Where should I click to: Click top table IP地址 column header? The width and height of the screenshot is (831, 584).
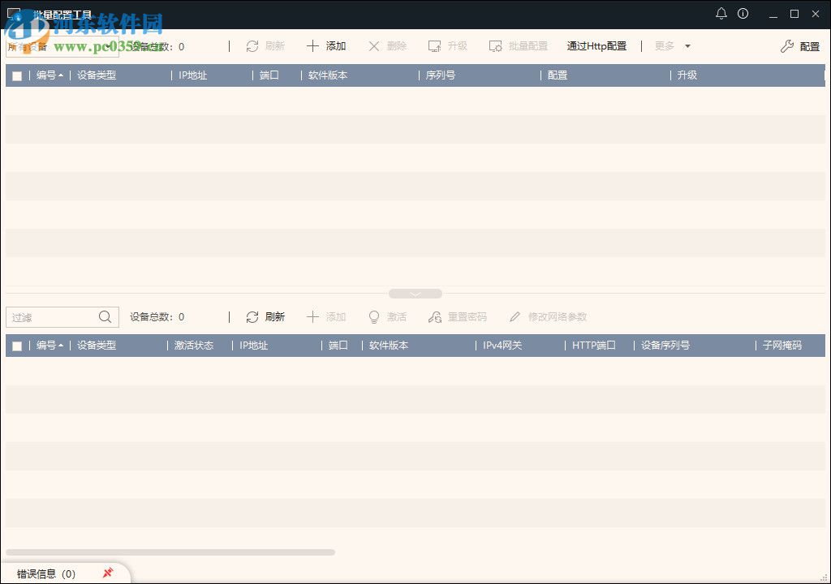(x=192, y=75)
